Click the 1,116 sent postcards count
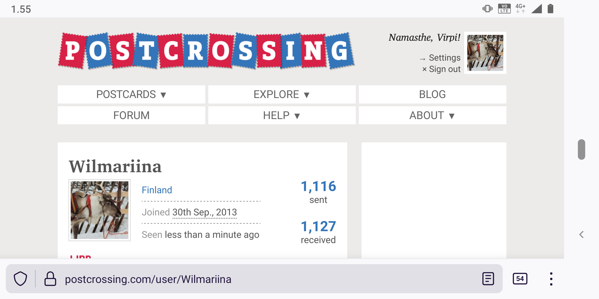This screenshot has height=299, width=599. coord(318,186)
